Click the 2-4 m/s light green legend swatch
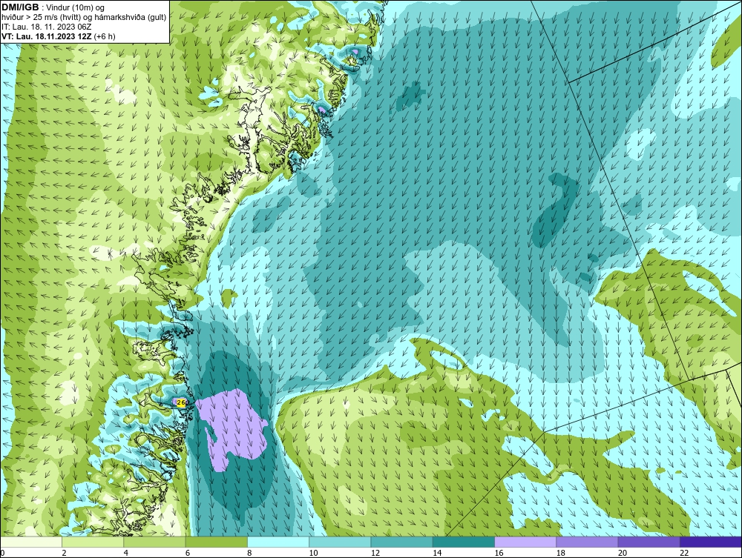 [93, 542]
